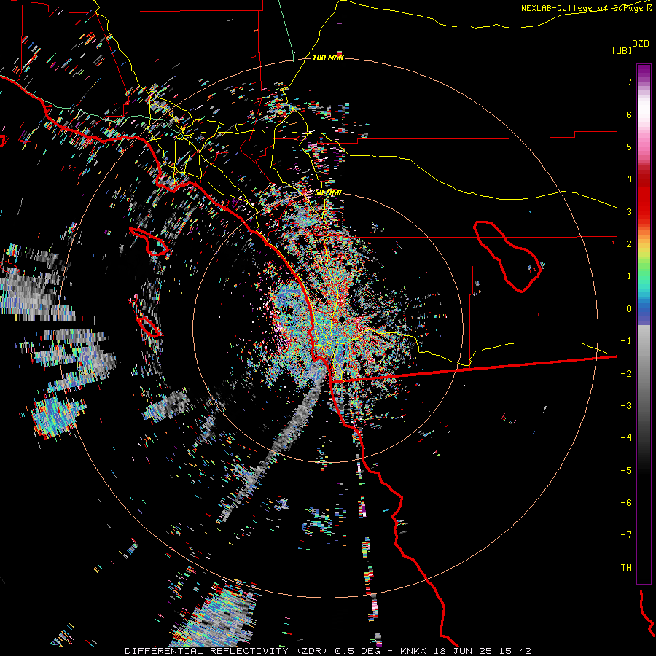This screenshot has width=656, height=656.
Task: Click the 3 value on the color scale
Action: click(x=629, y=211)
